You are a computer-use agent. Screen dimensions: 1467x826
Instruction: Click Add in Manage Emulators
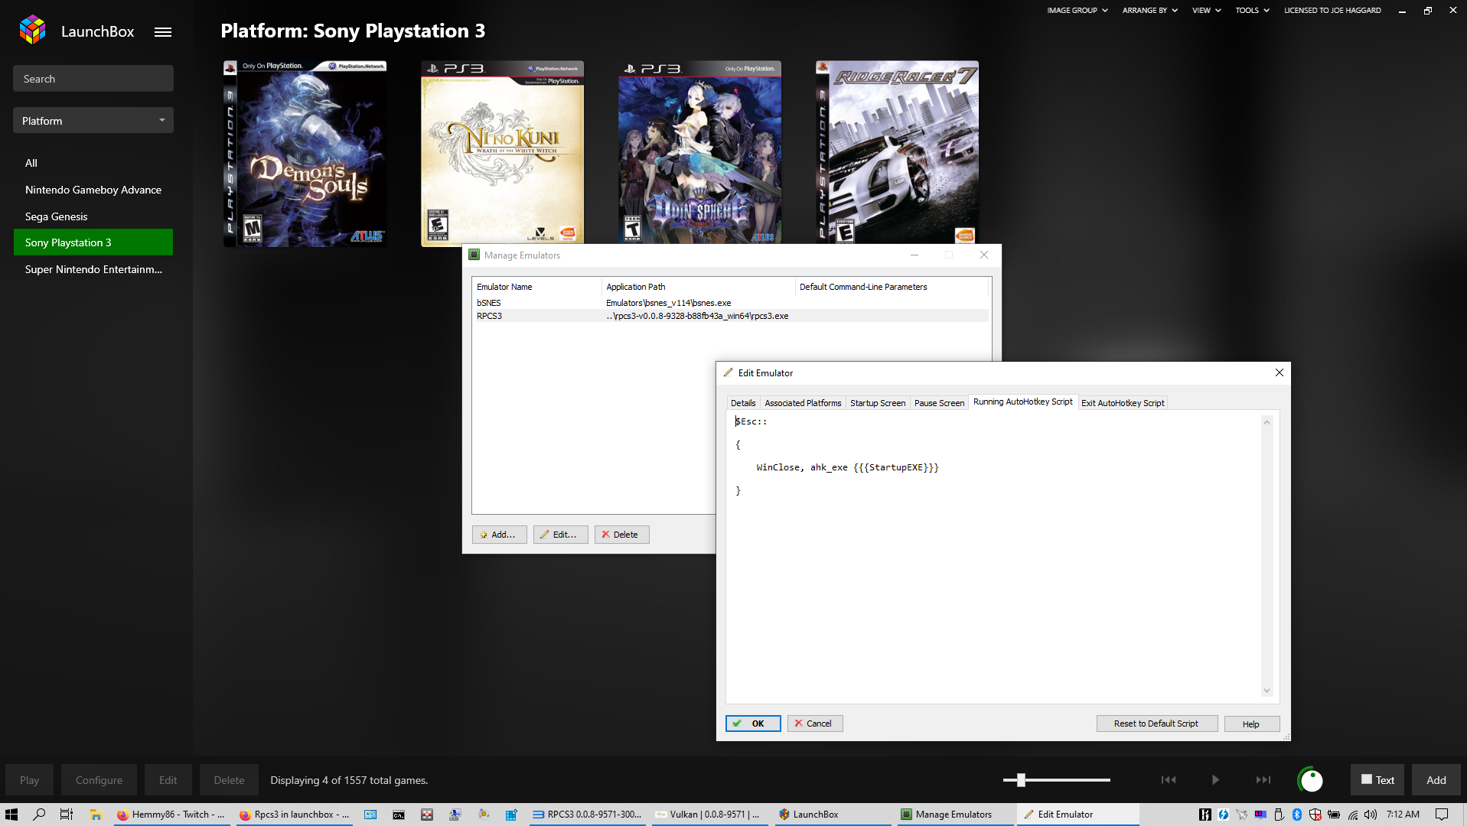(x=500, y=535)
